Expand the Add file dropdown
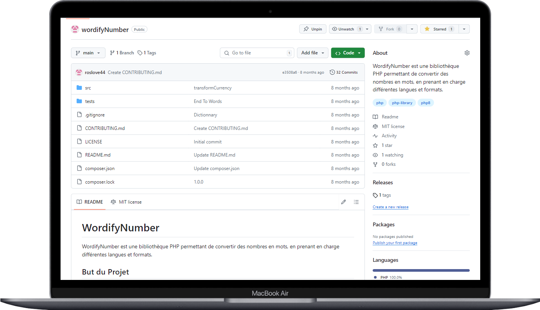This screenshot has height=310, width=540. [313, 53]
